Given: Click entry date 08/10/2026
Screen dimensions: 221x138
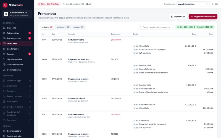Looking at the screenshot, I should click(57, 59).
